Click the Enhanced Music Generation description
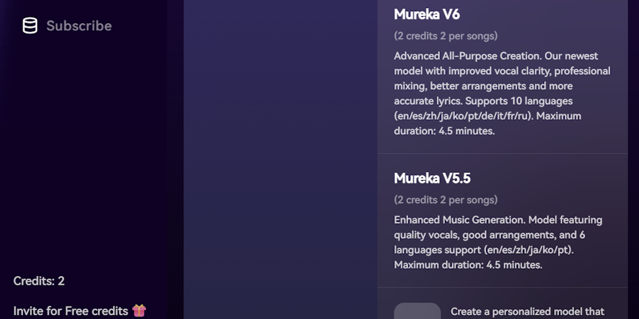The width and height of the screenshot is (639, 319). click(x=459, y=220)
